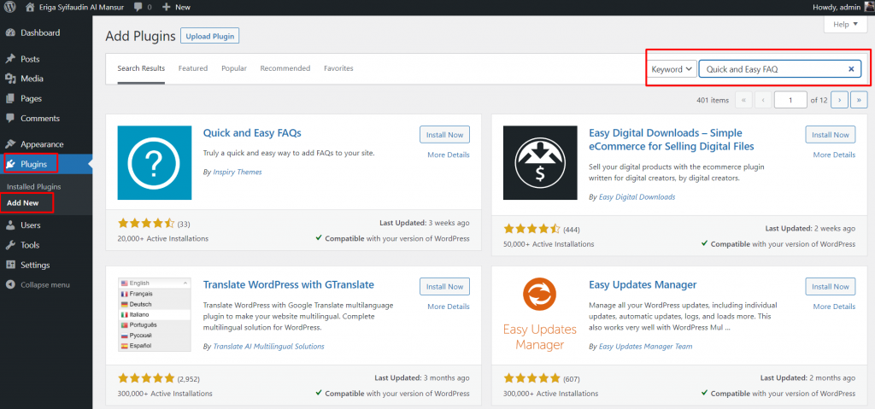875x409 pixels.
Task: Switch to the Featured tab
Action: click(x=193, y=68)
